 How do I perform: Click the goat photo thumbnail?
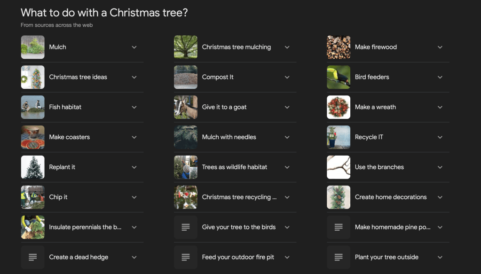(x=186, y=107)
